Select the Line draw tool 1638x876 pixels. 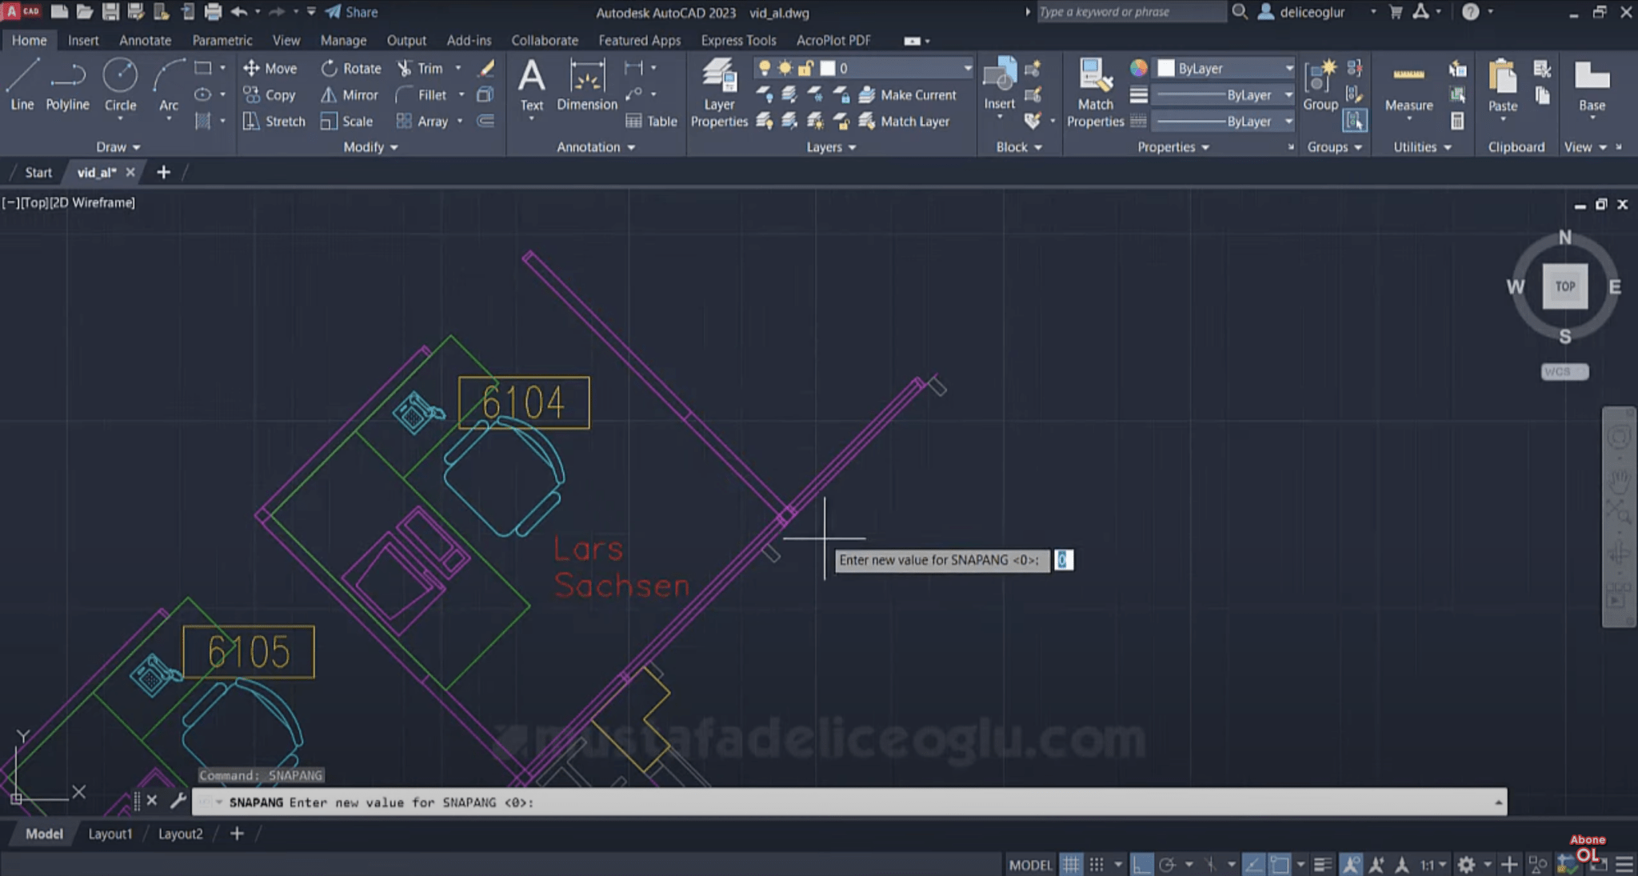[22, 85]
